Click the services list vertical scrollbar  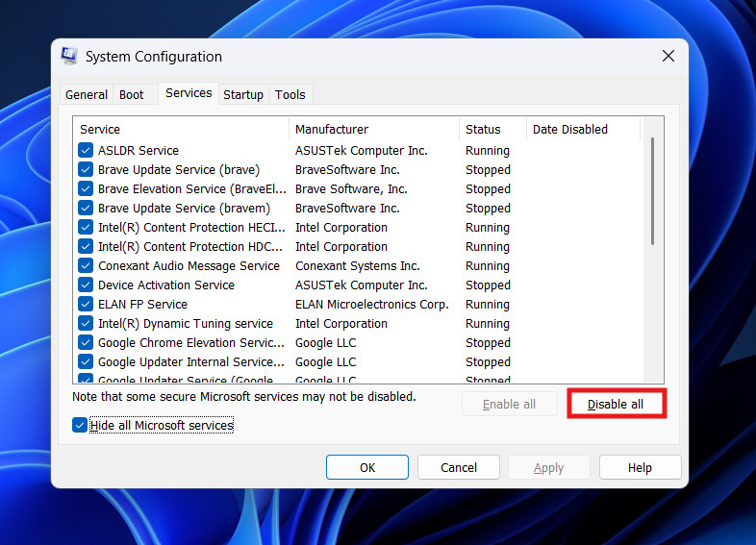point(653,192)
